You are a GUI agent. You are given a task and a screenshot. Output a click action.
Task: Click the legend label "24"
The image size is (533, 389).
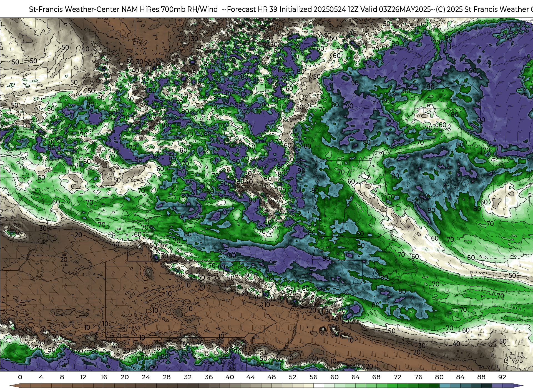pos(146,377)
